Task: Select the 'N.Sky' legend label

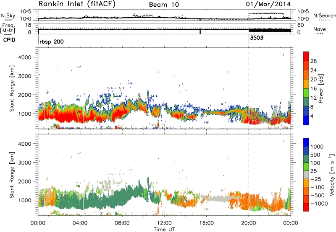Action: coord(8,15)
